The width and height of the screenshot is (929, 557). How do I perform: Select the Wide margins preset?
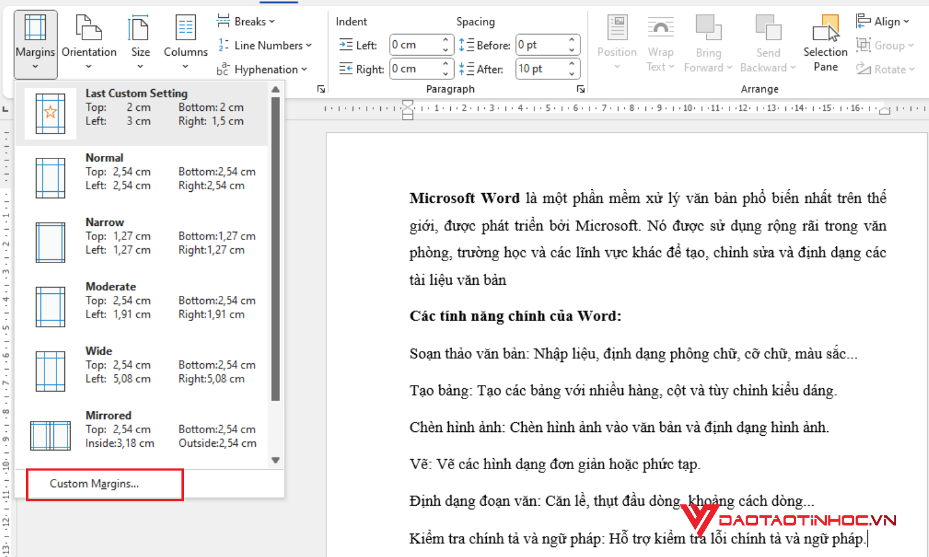click(142, 371)
